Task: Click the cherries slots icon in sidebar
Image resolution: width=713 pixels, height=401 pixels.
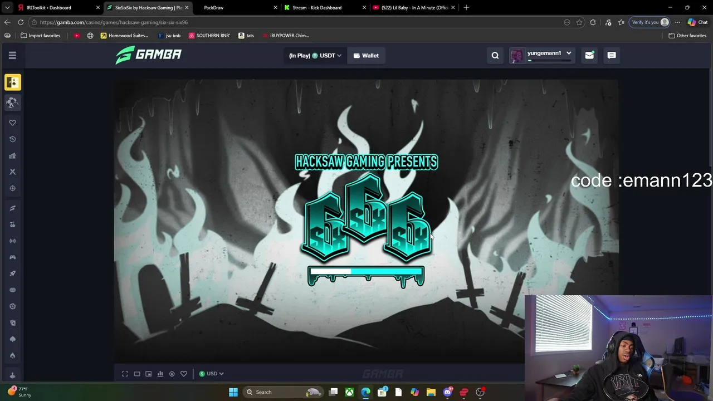Action: coord(12,224)
